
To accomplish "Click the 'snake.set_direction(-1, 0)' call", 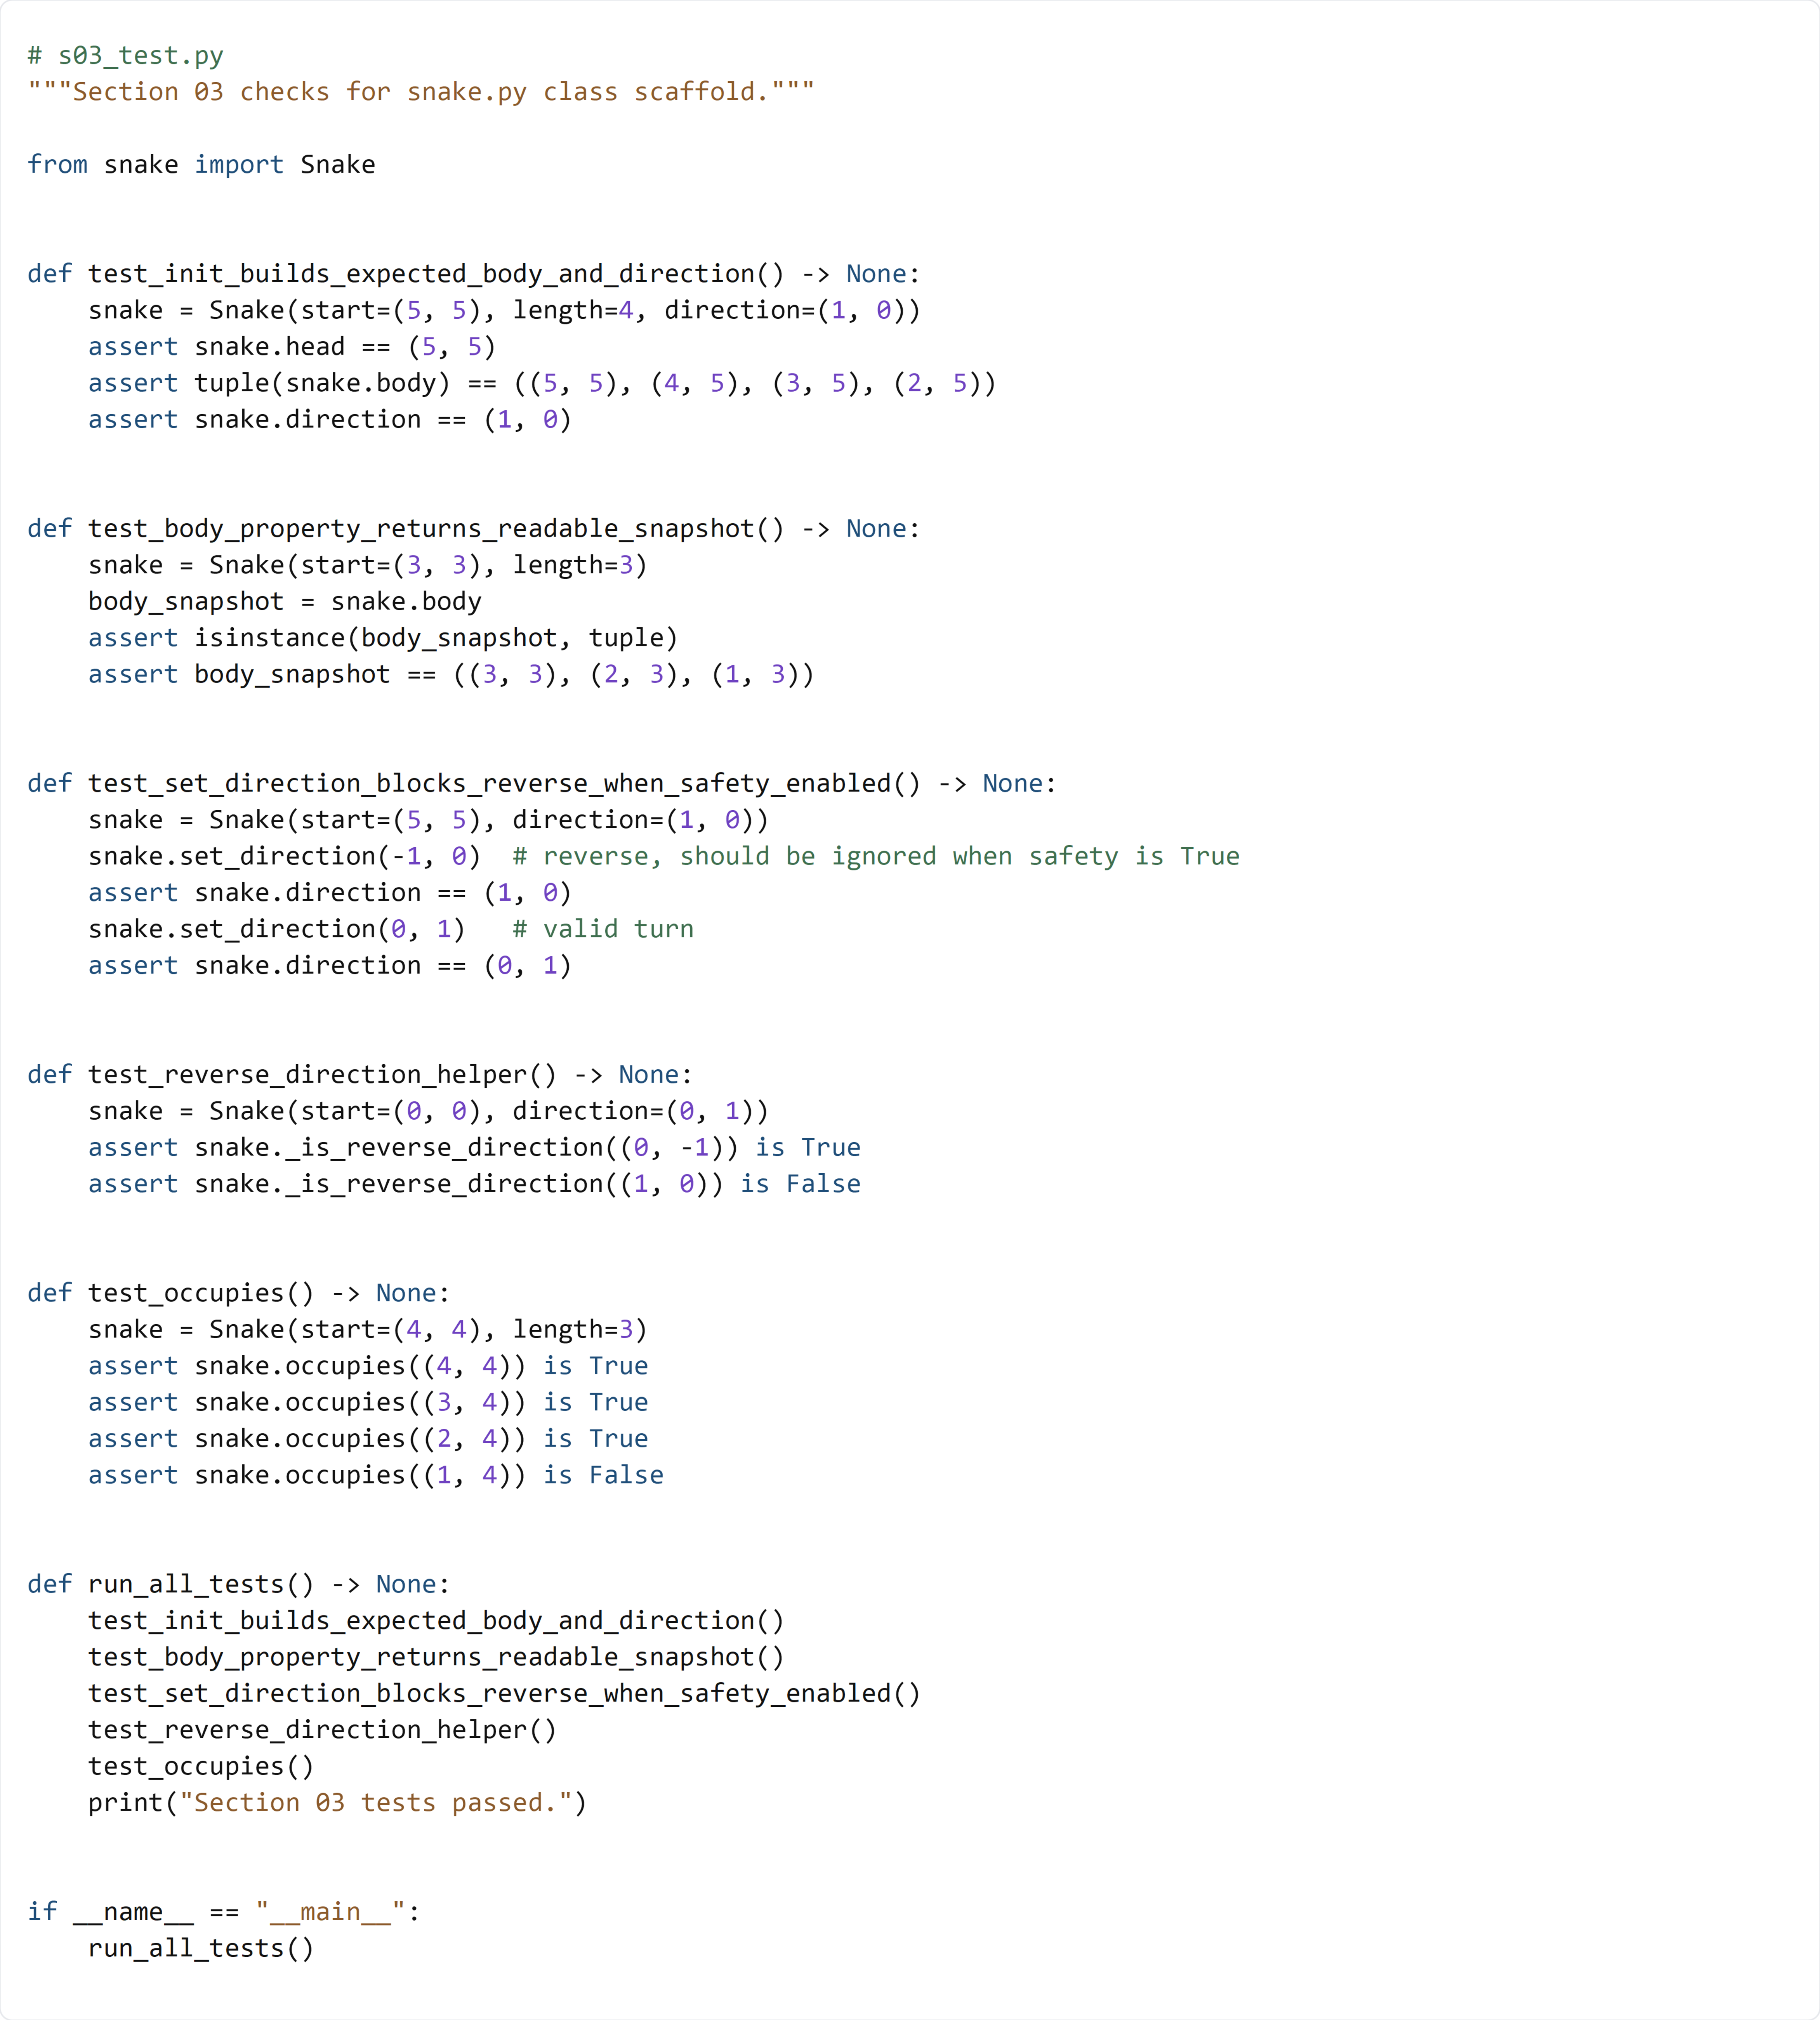I will [x=285, y=856].
